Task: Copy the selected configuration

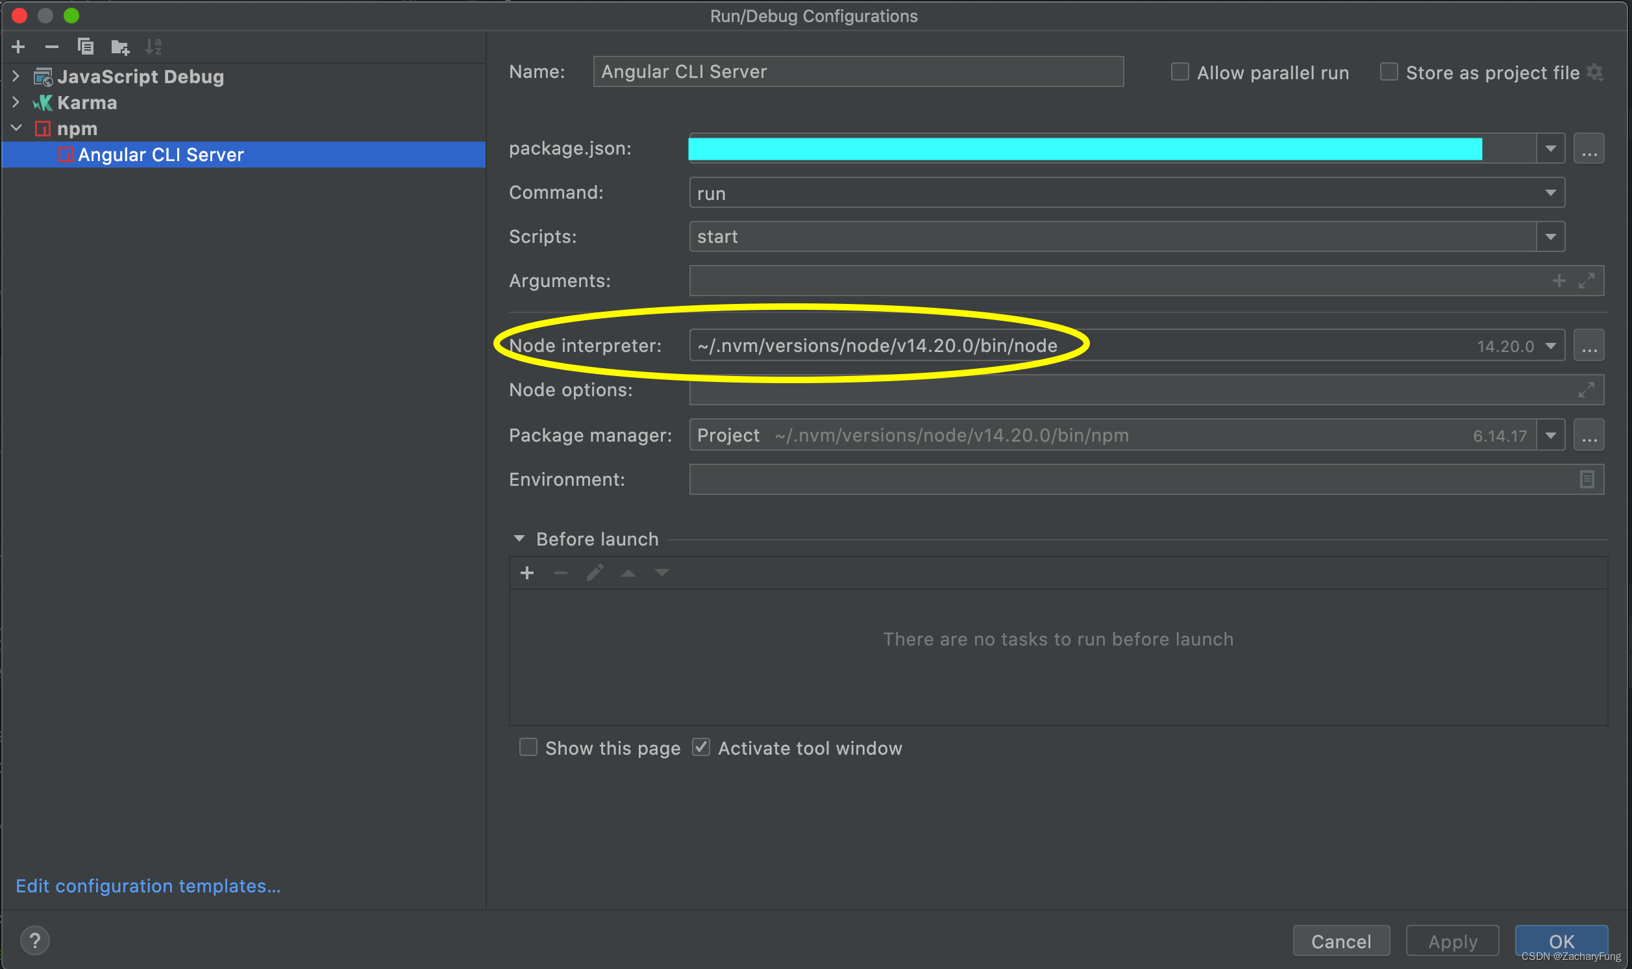Action: point(86,46)
